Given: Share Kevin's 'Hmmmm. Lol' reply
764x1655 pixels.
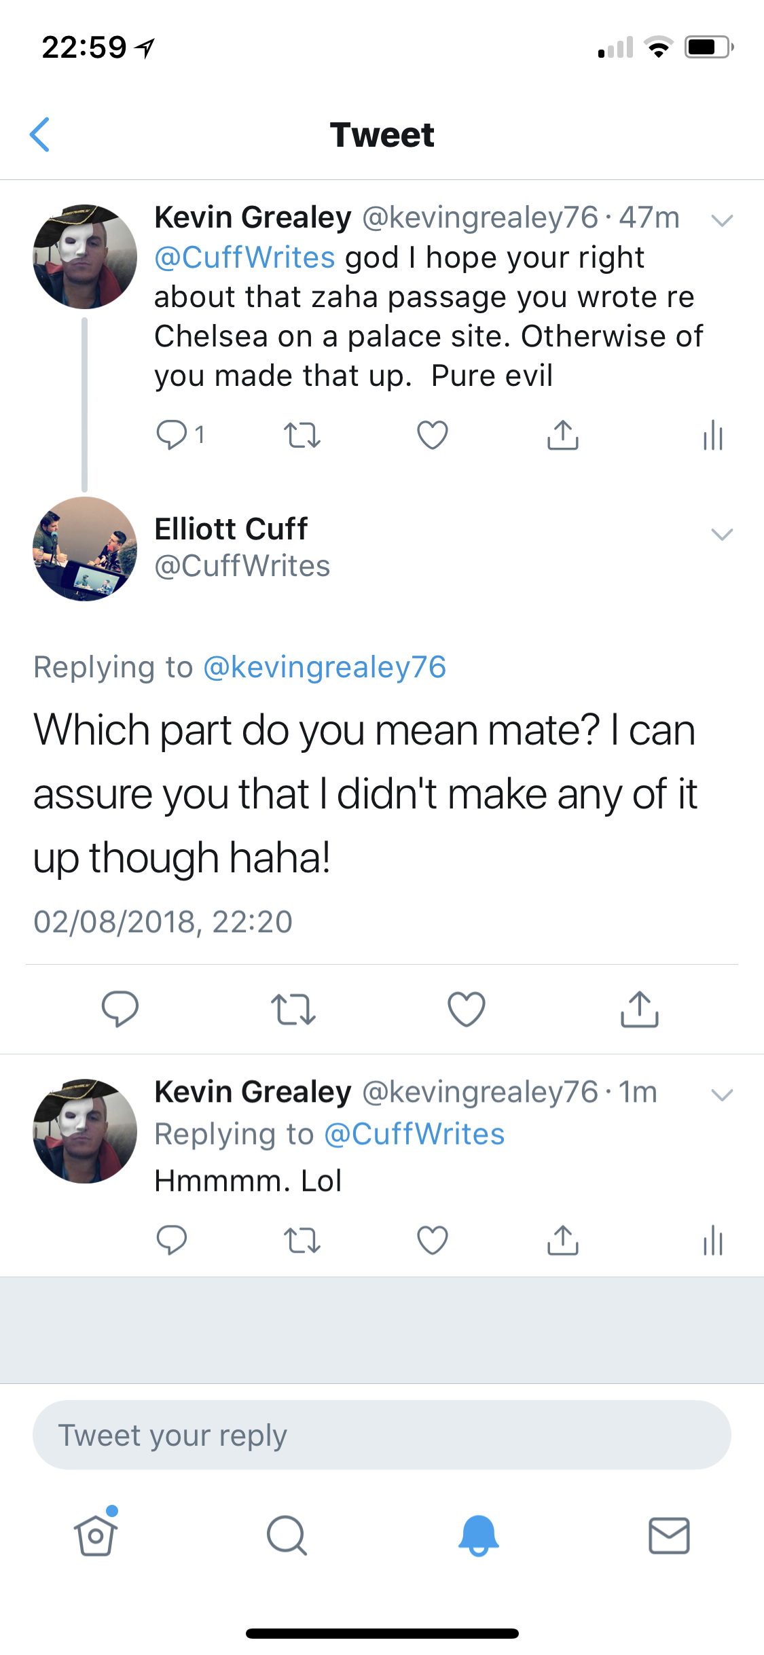Looking at the screenshot, I should click(562, 1240).
